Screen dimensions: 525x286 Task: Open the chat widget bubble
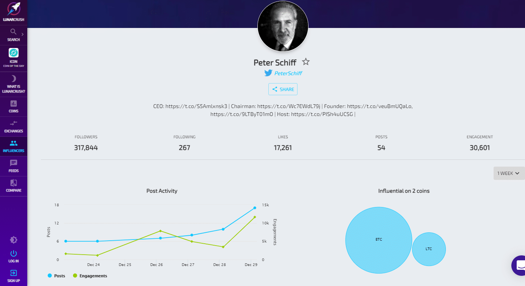coord(519,265)
